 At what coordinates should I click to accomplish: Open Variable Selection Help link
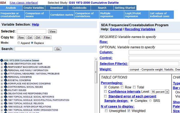(x=35, y=24)
